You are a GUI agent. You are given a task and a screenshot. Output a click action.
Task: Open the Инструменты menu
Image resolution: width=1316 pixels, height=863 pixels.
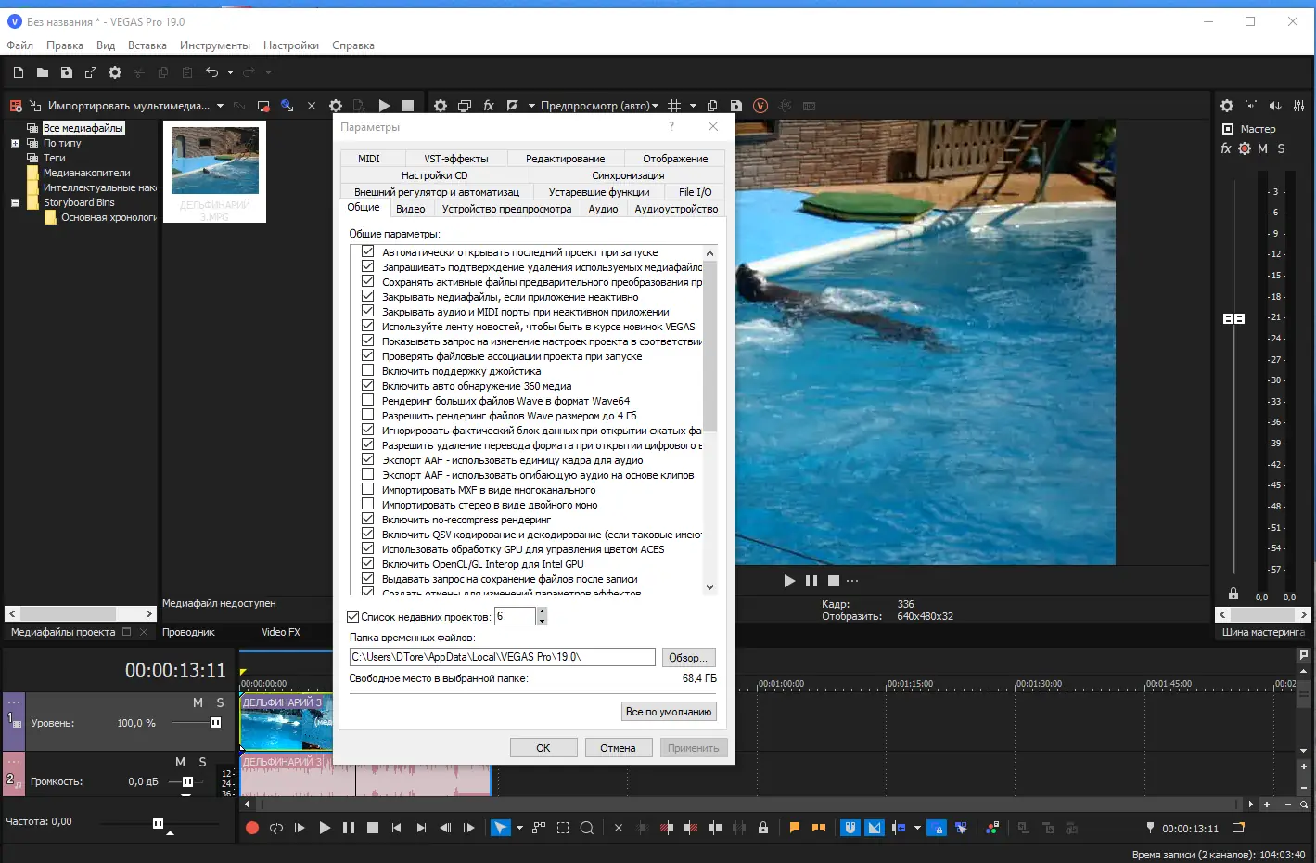[x=215, y=45]
